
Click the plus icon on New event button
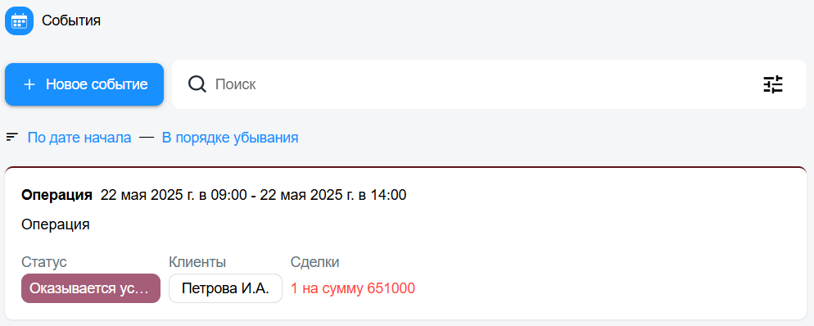(x=29, y=84)
